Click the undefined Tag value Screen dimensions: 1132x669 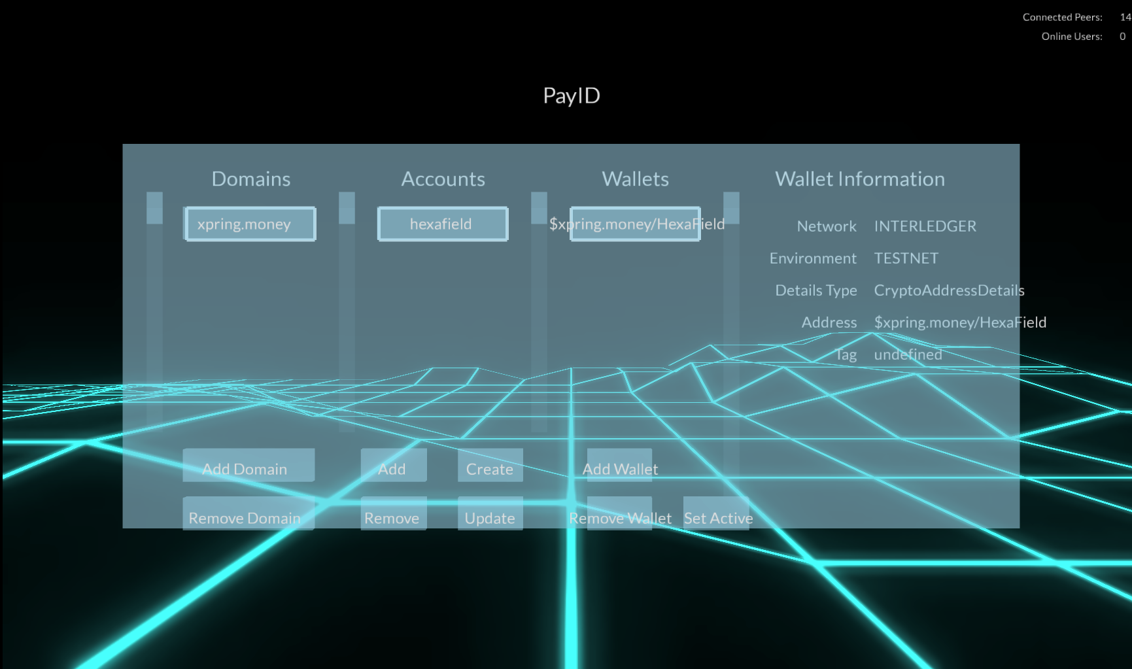click(908, 354)
